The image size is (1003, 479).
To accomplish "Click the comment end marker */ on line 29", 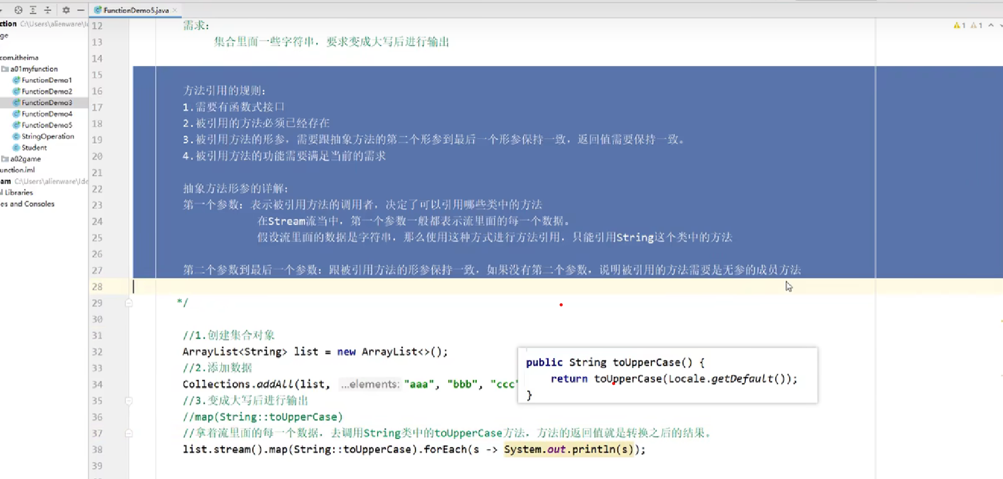I will [182, 303].
